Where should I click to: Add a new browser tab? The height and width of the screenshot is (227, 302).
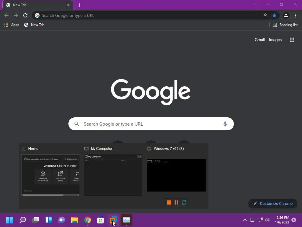[x=80, y=5]
